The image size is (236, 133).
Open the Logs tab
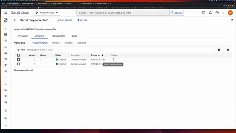click(74, 36)
